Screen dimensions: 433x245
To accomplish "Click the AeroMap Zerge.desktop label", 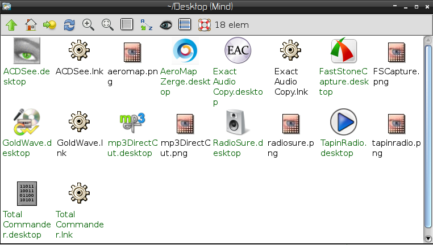I will 185,82.
